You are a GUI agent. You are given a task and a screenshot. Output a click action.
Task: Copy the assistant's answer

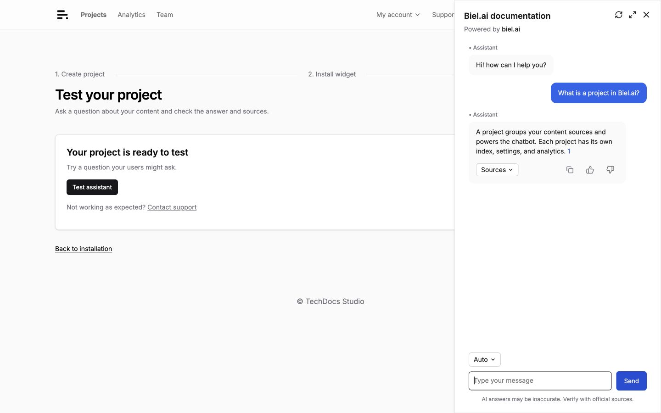(x=570, y=170)
